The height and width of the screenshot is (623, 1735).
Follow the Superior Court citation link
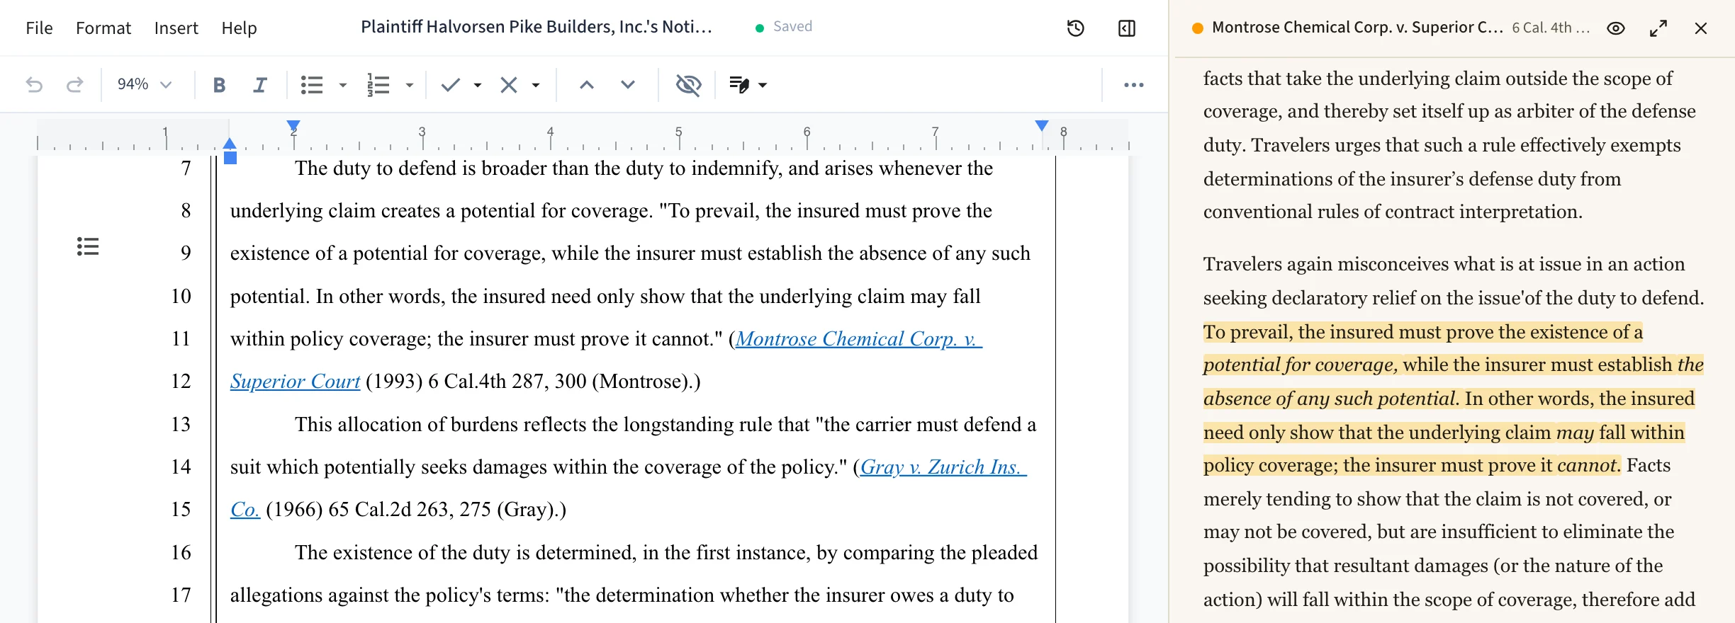(x=296, y=382)
